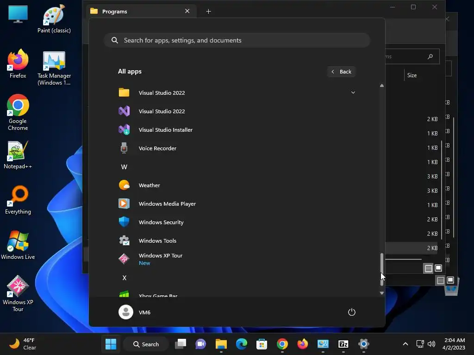Open Settings gear on taskbar
The height and width of the screenshot is (355, 474).
363,344
